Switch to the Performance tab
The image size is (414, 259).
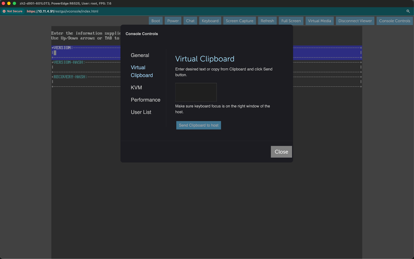click(145, 100)
